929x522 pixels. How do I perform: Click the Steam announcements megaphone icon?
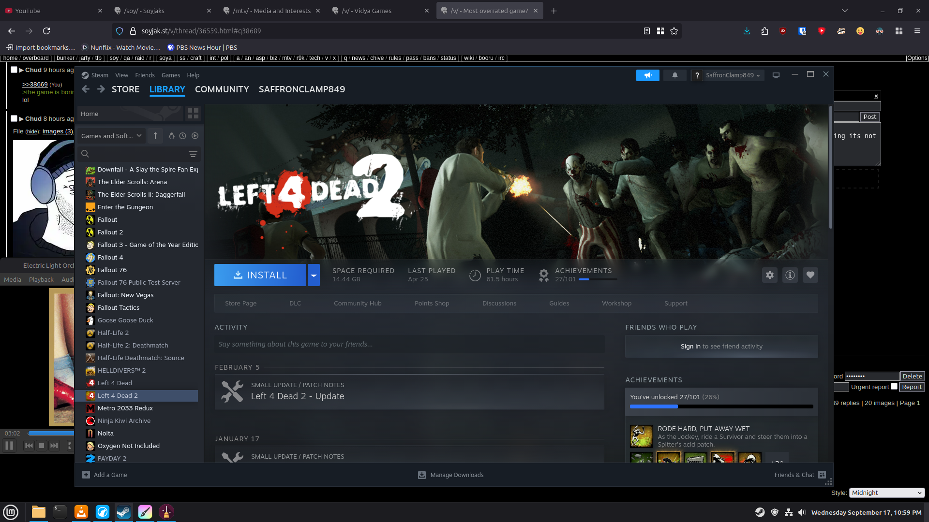647,75
